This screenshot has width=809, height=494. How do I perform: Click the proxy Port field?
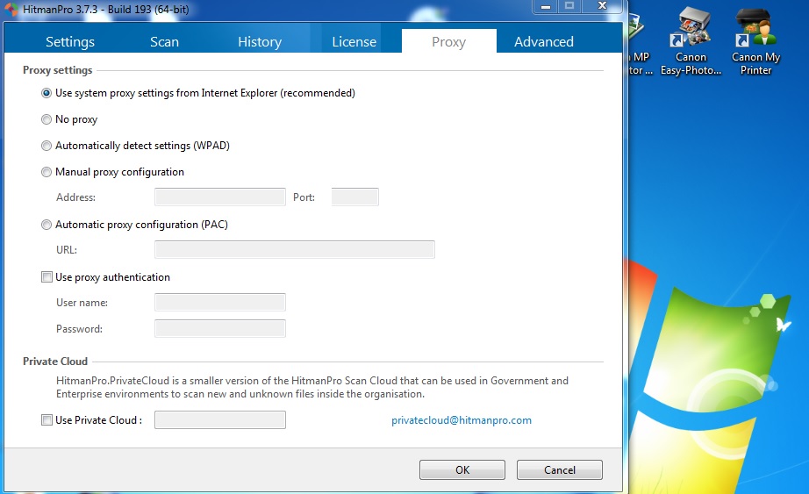[355, 197]
